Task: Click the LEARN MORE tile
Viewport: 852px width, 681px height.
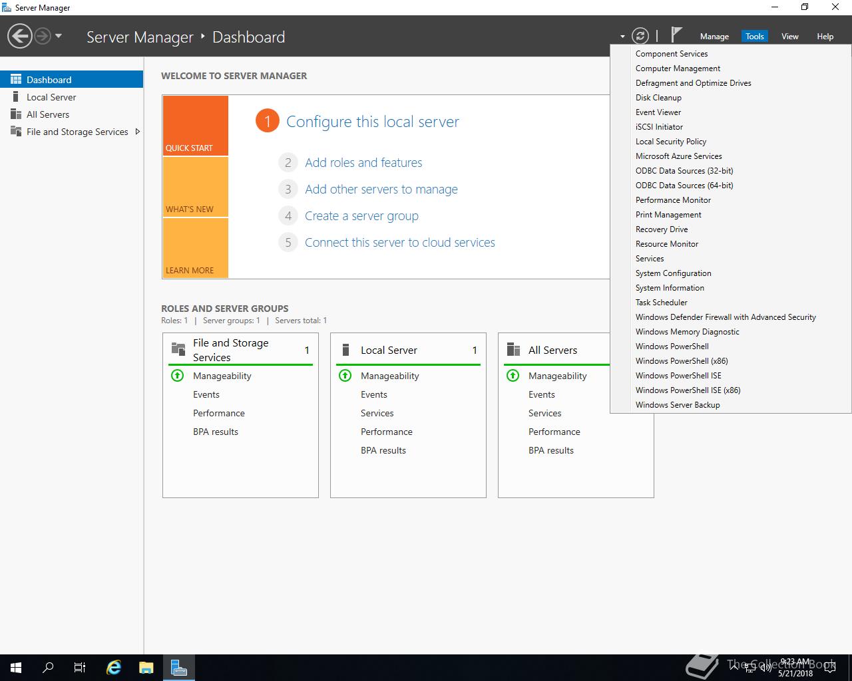Action: [x=195, y=248]
